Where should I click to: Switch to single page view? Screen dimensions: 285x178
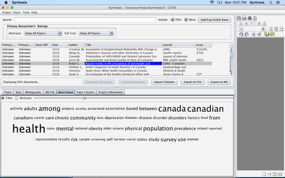(x=264, y=174)
